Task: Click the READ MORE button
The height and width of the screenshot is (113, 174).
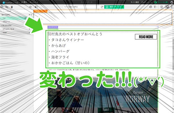Action: click(146, 37)
